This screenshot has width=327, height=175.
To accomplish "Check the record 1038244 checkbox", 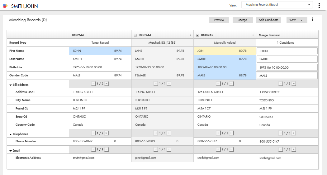I will pyautogui.click(x=135, y=35).
